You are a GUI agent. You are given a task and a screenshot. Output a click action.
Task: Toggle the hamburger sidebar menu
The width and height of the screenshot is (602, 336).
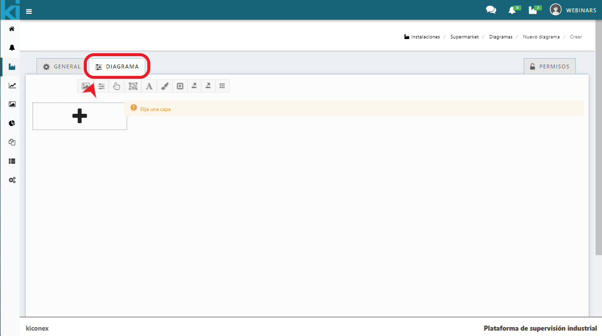(29, 11)
